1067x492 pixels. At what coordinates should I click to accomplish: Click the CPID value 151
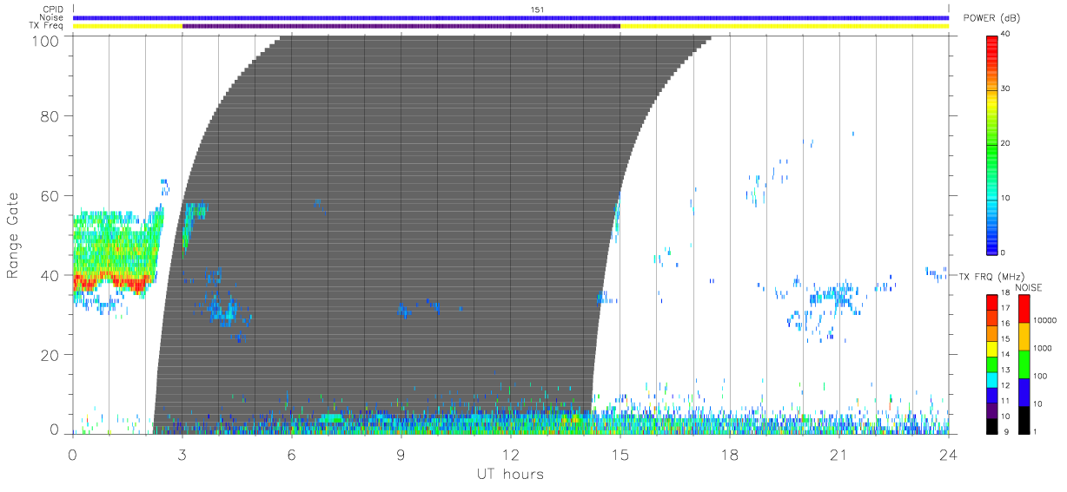(537, 10)
